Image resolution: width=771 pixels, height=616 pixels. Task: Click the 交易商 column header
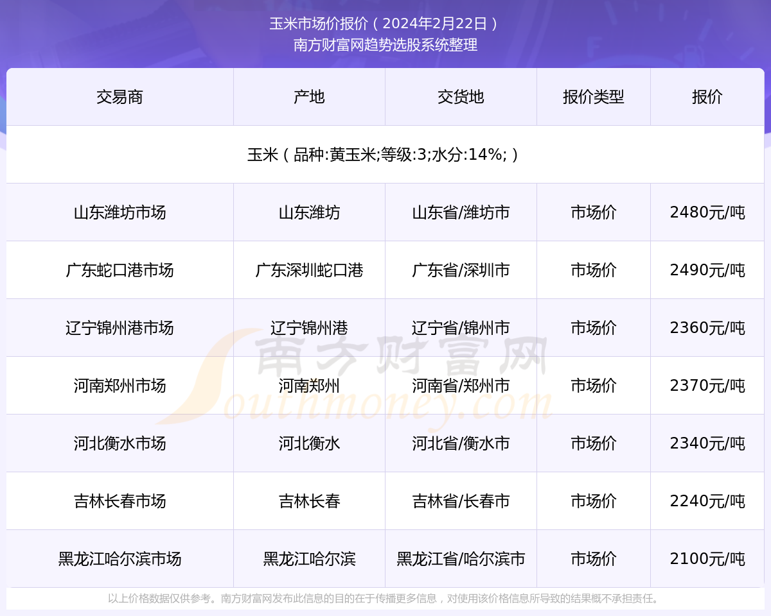point(119,96)
